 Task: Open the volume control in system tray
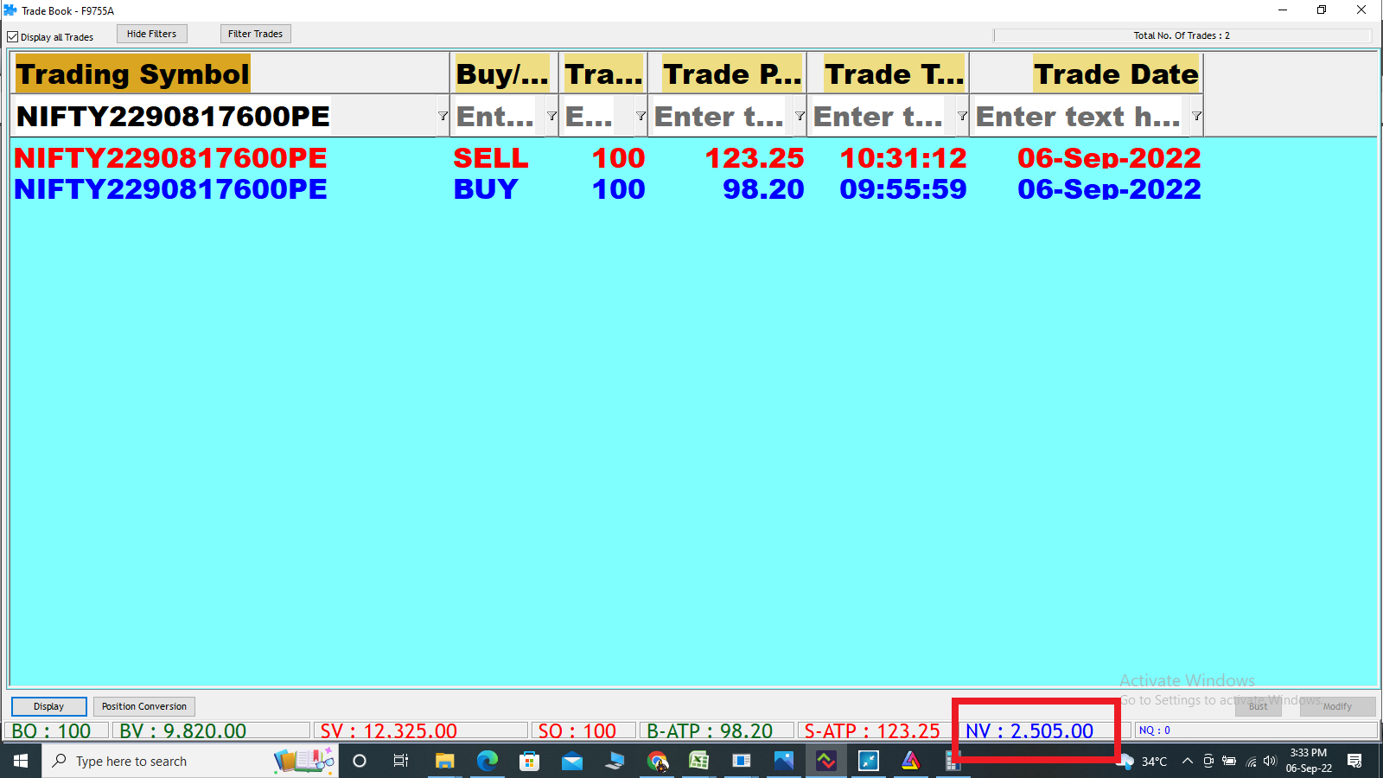click(x=1270, y=761)
